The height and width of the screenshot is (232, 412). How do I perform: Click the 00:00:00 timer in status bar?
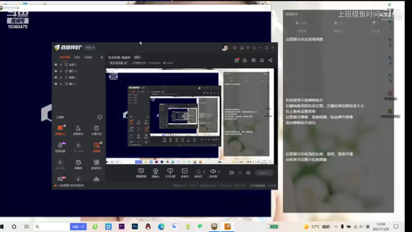coord(260,186)
